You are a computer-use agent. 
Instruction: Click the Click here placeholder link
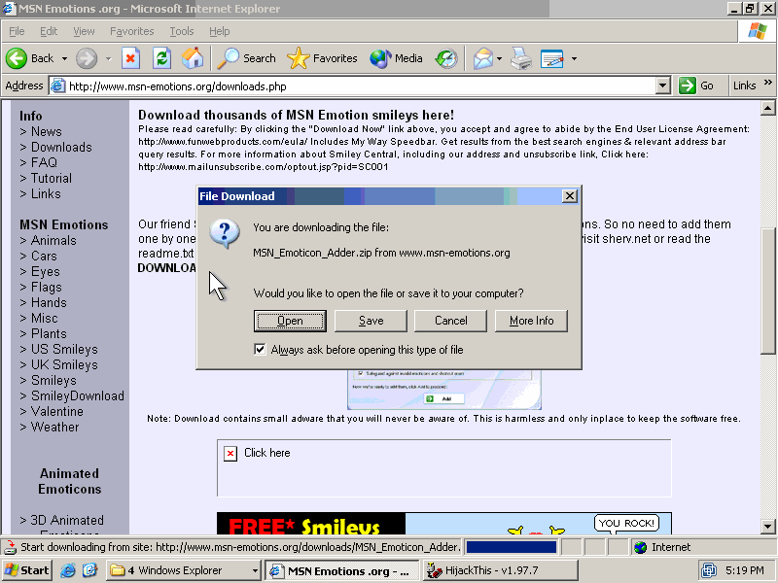266,453
